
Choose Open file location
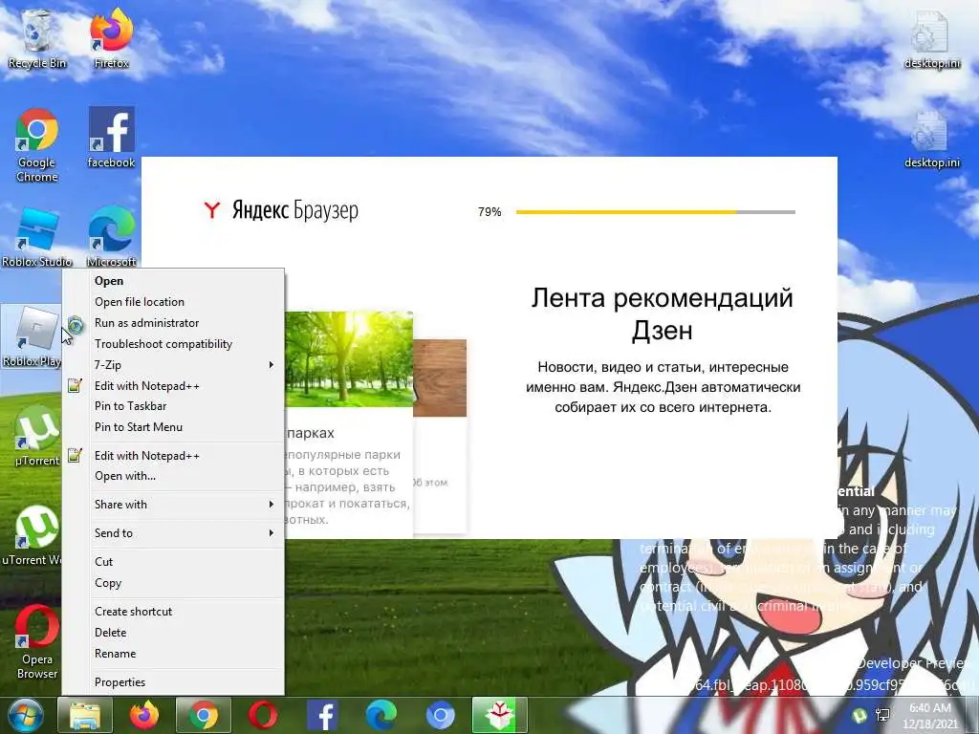click(x=174, y=302)
